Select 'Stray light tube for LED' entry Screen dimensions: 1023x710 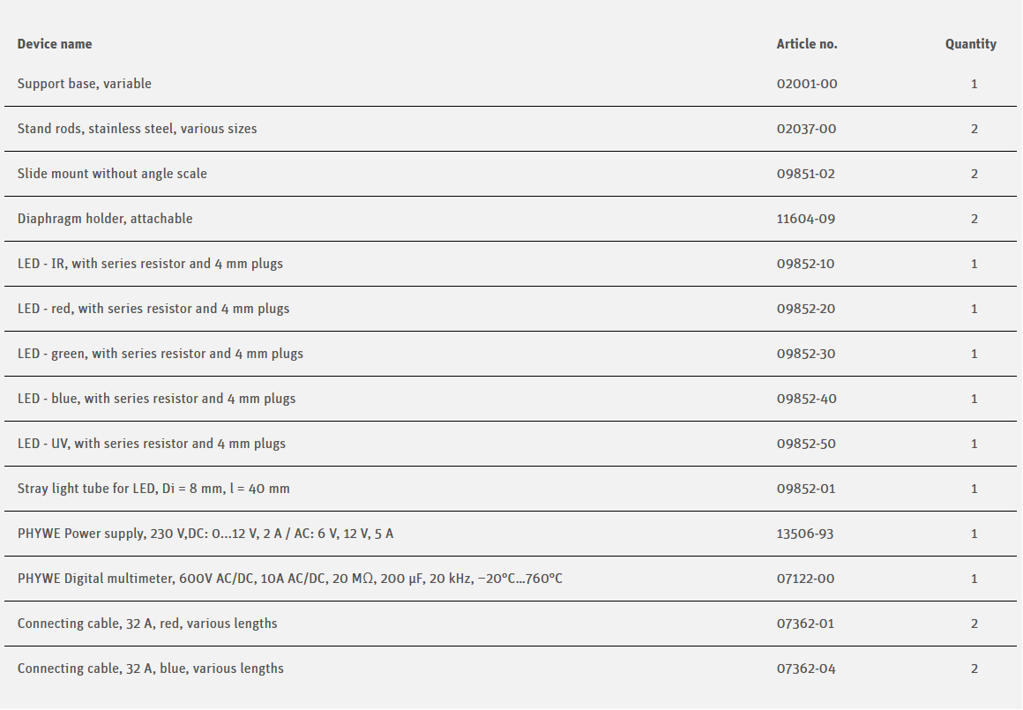[153, 489]
